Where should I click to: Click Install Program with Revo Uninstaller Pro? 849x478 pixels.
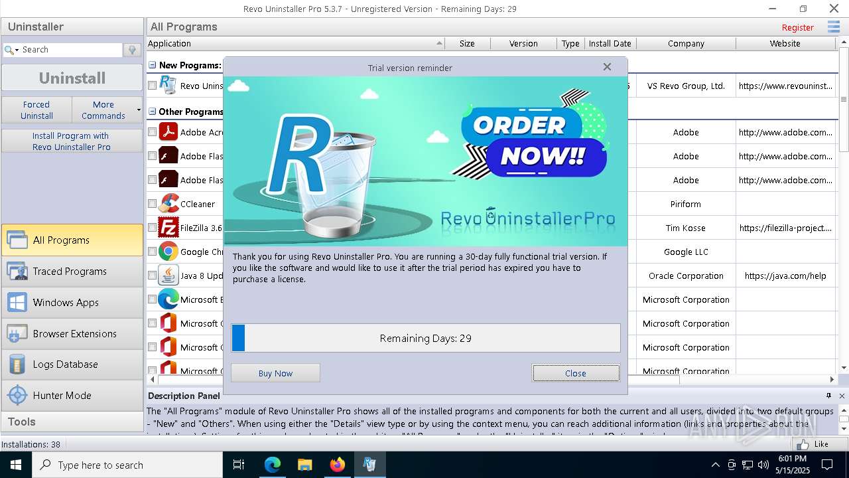(x=72, y=141)
